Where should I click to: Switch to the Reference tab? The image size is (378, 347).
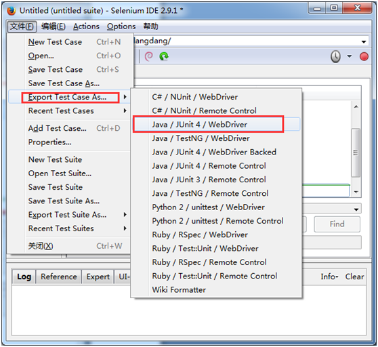[x=58, y=277]
